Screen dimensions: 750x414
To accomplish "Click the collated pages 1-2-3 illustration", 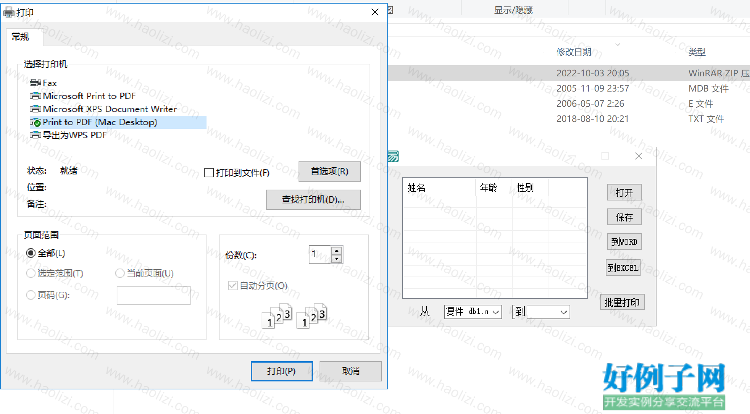I will coord(295,316).
